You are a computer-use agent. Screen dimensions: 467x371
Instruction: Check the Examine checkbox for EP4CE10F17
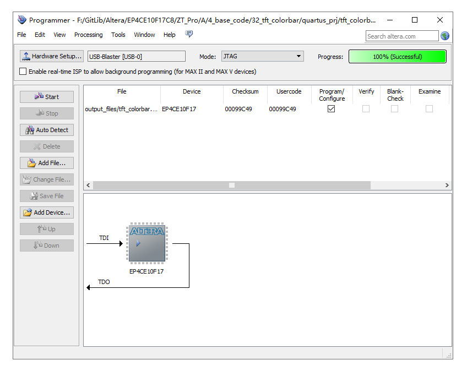pos(429,109)
